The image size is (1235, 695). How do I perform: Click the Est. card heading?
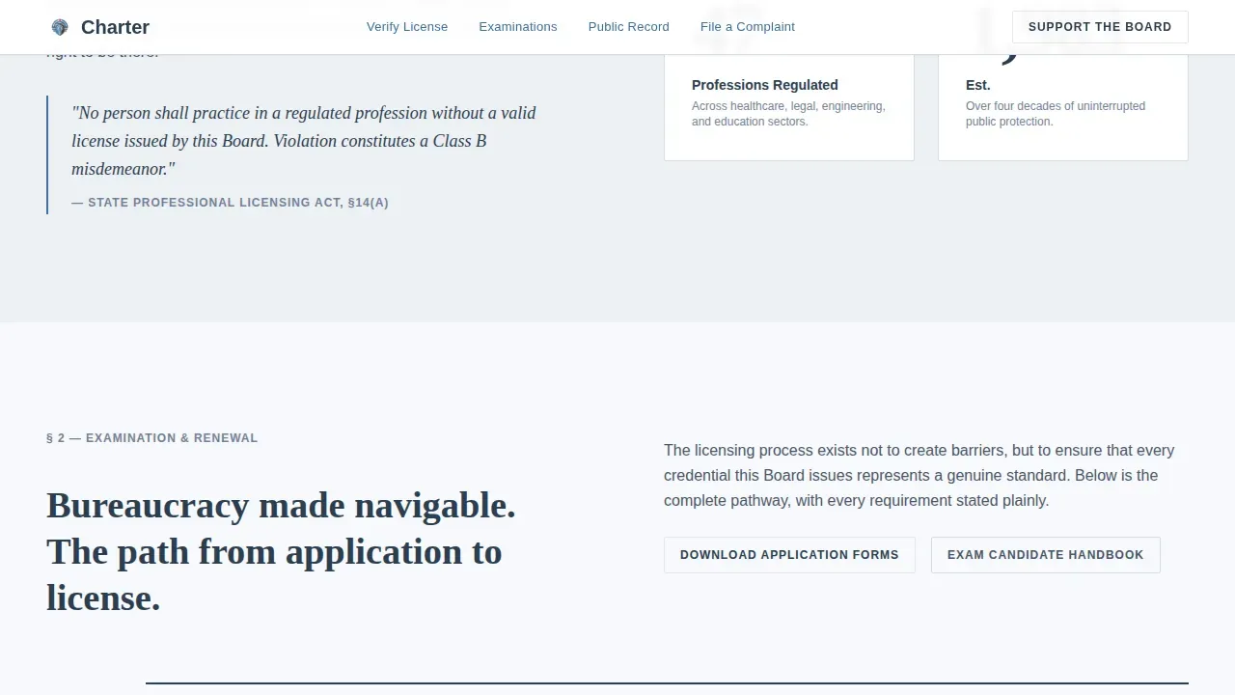(978, 85)
